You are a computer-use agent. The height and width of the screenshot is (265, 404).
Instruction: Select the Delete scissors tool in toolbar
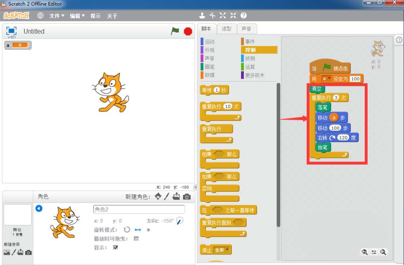coord(213,15)
